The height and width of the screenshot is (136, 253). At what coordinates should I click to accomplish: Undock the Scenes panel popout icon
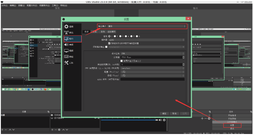(48, 112)
